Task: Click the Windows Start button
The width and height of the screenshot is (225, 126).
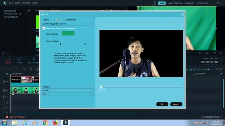Action: click(4, 123)
